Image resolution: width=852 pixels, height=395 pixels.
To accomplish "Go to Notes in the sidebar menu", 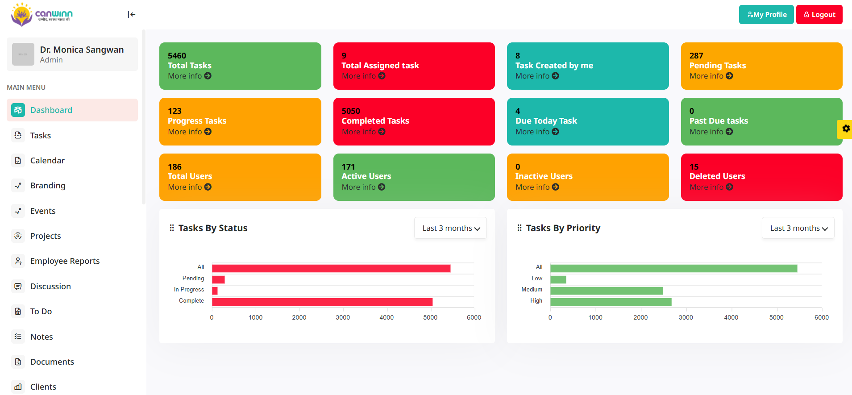I will coord(42,337).
